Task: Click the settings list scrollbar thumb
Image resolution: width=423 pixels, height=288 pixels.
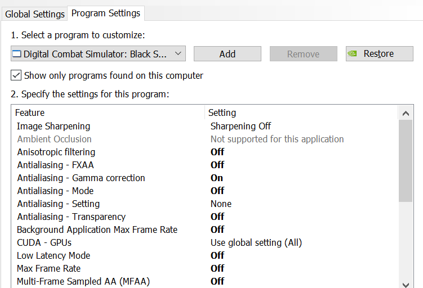Action: point(406,161)
